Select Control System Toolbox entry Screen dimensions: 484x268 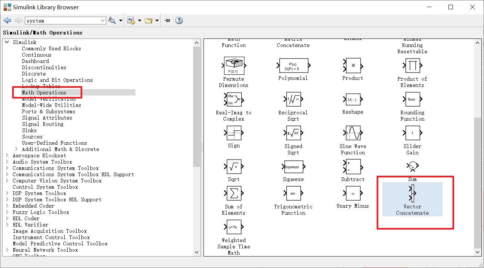coord(45,187)
